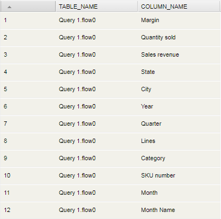
Task: Select Query 1.flow0 in the Year row
Action: 77,106
